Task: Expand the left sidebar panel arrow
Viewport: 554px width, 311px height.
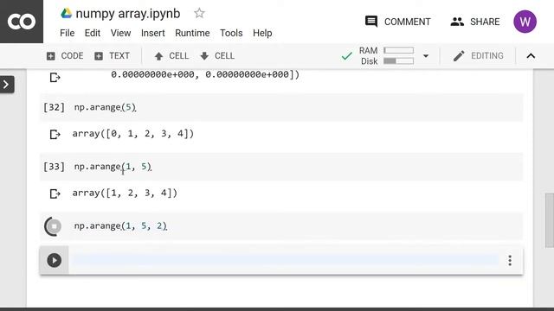Action: tap(7, 85)
